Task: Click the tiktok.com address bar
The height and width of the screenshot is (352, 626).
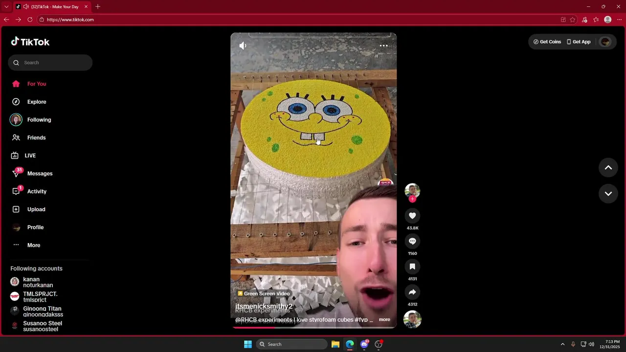Action: [298, 20]
